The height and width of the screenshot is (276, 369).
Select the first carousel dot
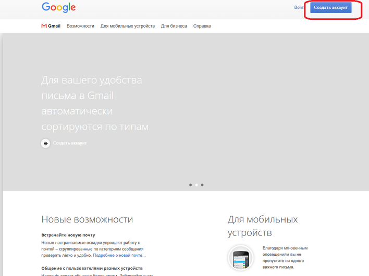pyautogui.click(x=190, y=185)
